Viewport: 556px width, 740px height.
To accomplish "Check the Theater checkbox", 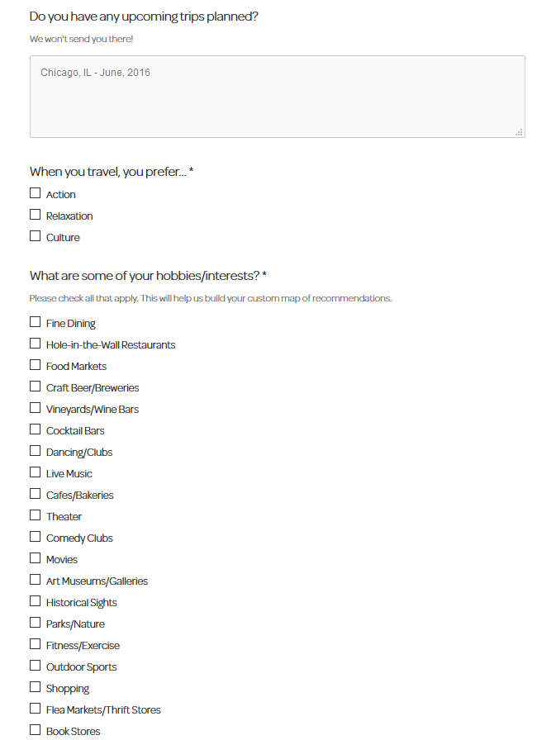I will [x=35, y=514].
